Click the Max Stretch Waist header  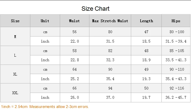pos(110,21)
